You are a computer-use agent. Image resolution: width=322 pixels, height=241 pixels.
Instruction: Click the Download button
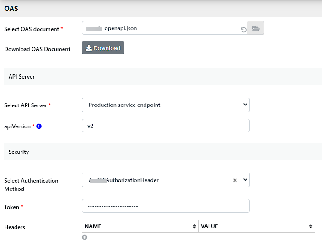point(103,48)
